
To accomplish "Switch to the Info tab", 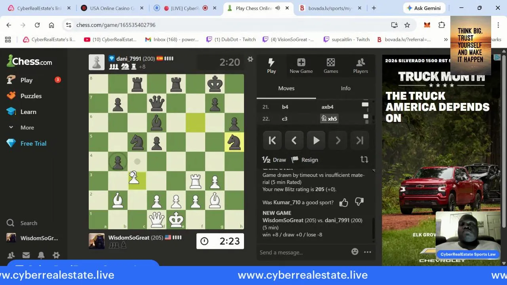I will click(346, 88).
